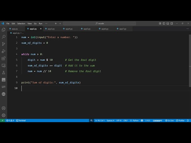Open the Manage settings gear
This screenshot has height=143, width=191.
click(4, 115)
